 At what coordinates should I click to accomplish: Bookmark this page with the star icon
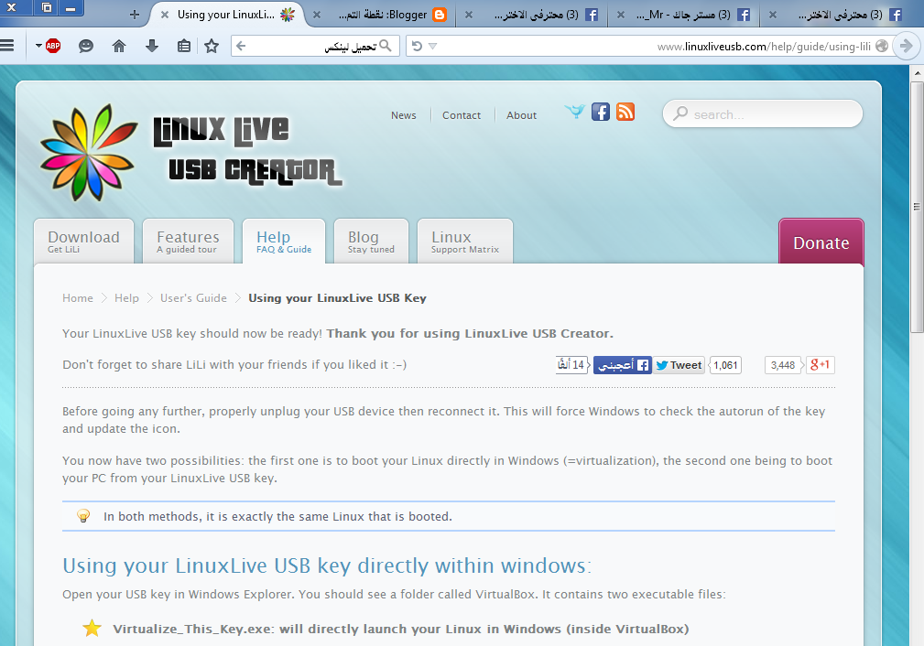tap(212, 46)
